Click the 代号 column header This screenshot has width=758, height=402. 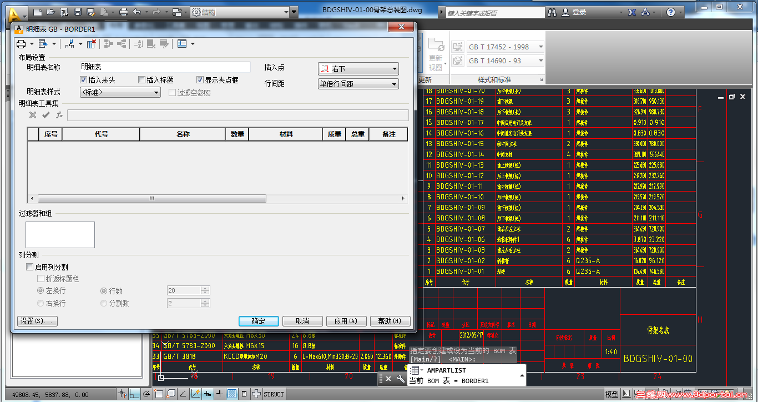[101, 134]
